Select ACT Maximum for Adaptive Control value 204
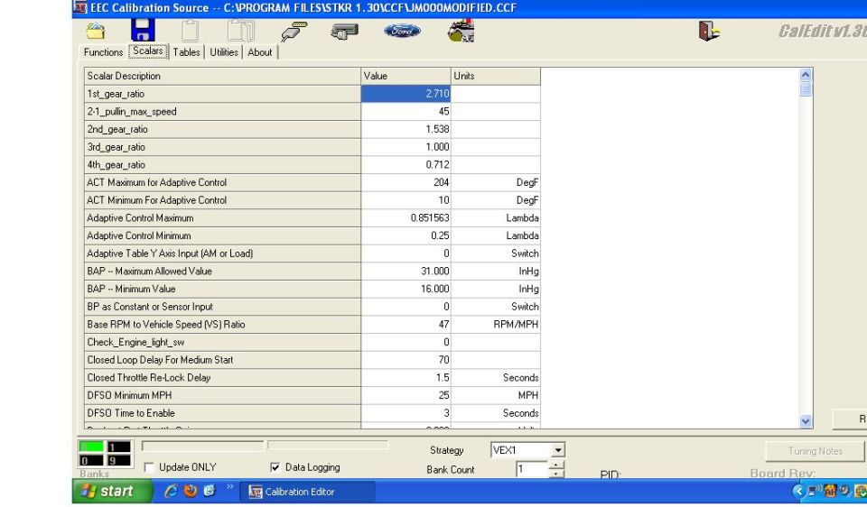This screenshot has height=507, width=867. point(406,182)
